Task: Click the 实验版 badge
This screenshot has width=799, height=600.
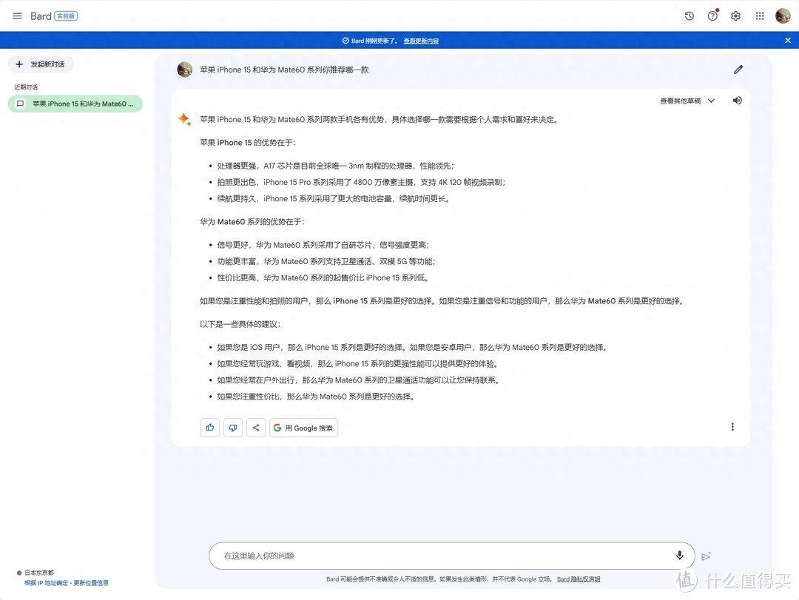Action: point(66,16)
